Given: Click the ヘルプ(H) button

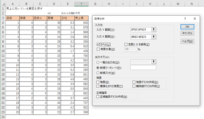Looking at the screenshot, I should tap(187, 41).
